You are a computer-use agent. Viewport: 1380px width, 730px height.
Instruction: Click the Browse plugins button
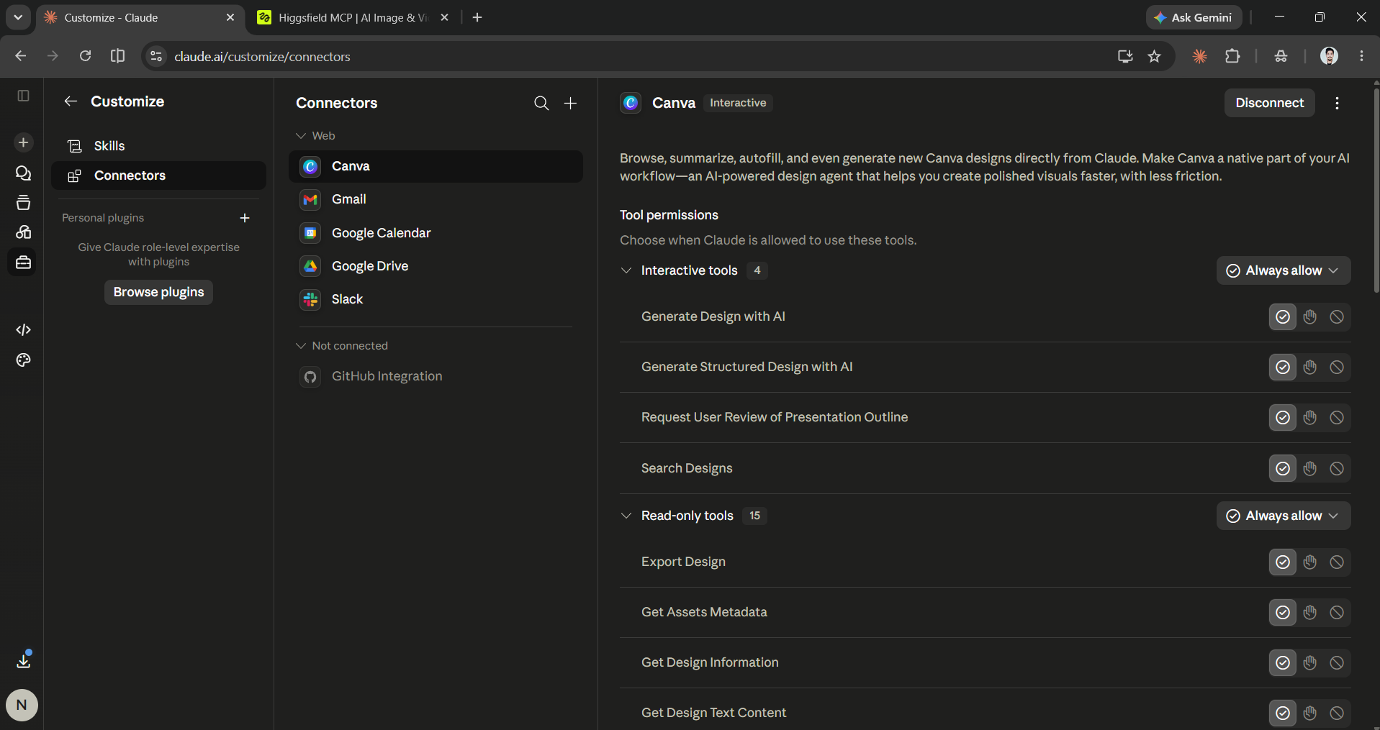(x=158, y=292)
